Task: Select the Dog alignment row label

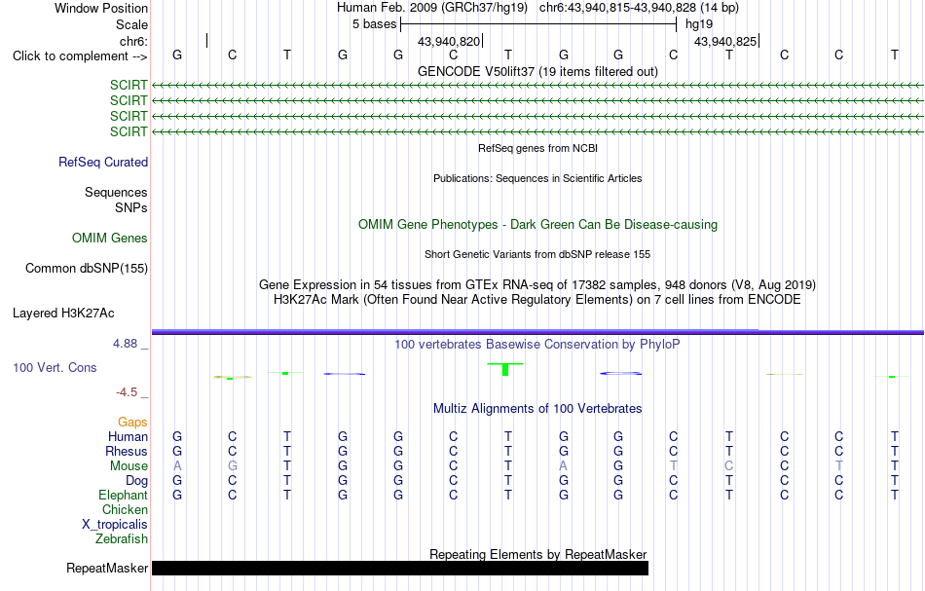Action: (136, 481)
